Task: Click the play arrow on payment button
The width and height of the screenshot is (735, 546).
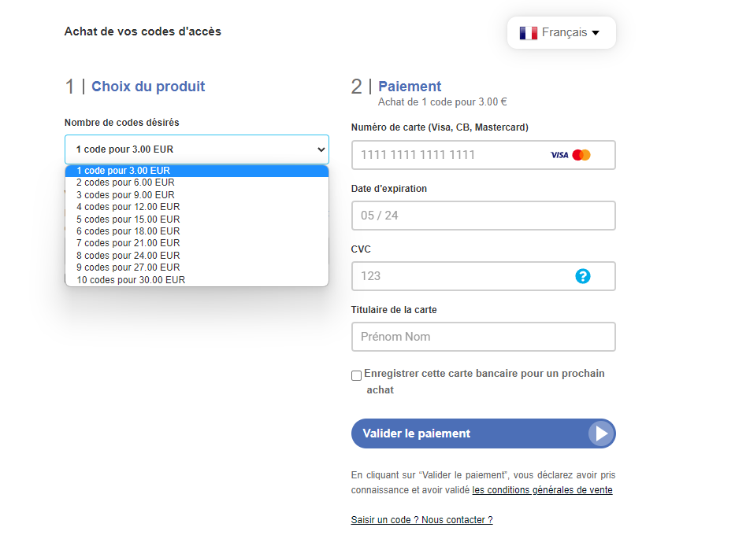Action: point(601,433)
